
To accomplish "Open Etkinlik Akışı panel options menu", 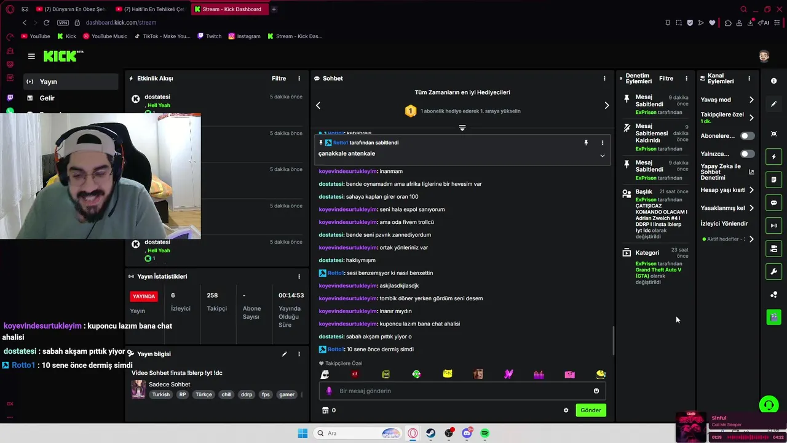I will click(299, 79).
